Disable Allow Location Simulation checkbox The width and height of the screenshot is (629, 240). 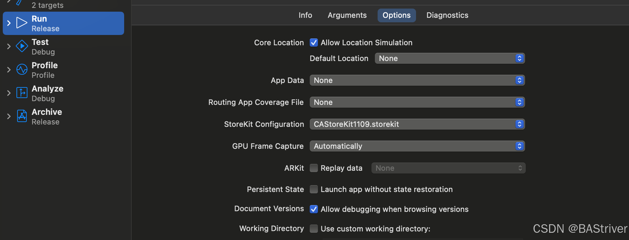click(313, 43)
